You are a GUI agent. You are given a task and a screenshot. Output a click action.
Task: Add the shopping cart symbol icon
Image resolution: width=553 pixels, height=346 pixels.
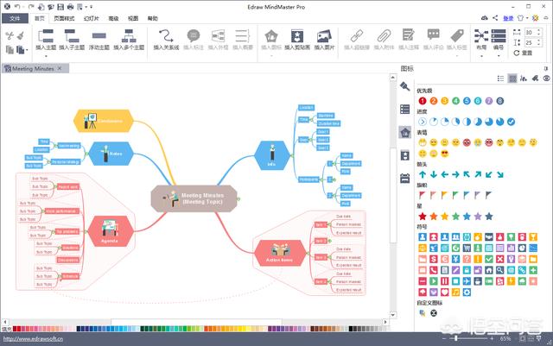click(x=467, y=248)
